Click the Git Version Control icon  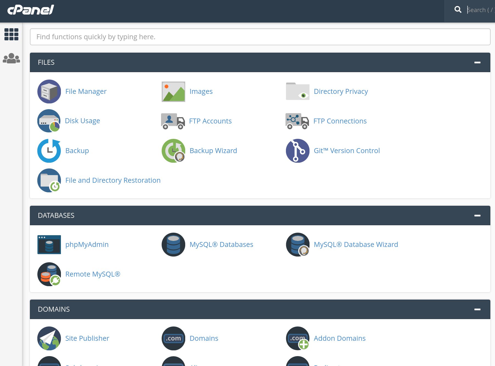298,151
